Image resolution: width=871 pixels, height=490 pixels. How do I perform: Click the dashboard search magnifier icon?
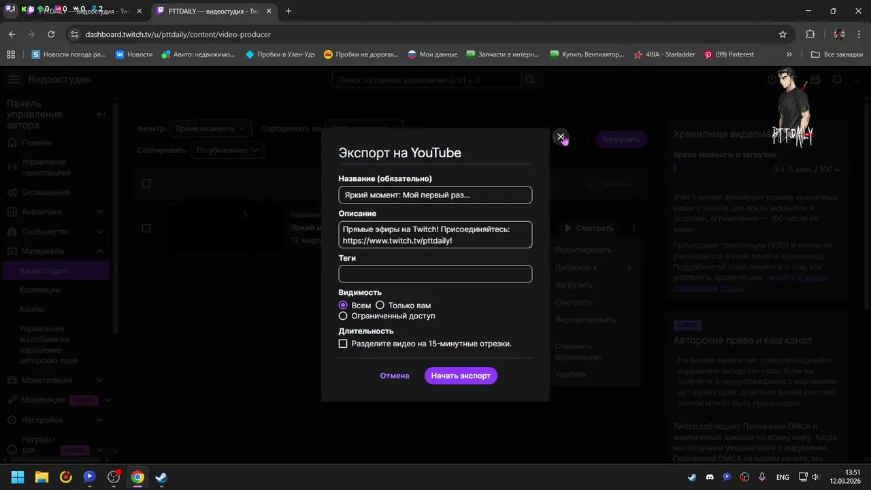coord(530,80)
